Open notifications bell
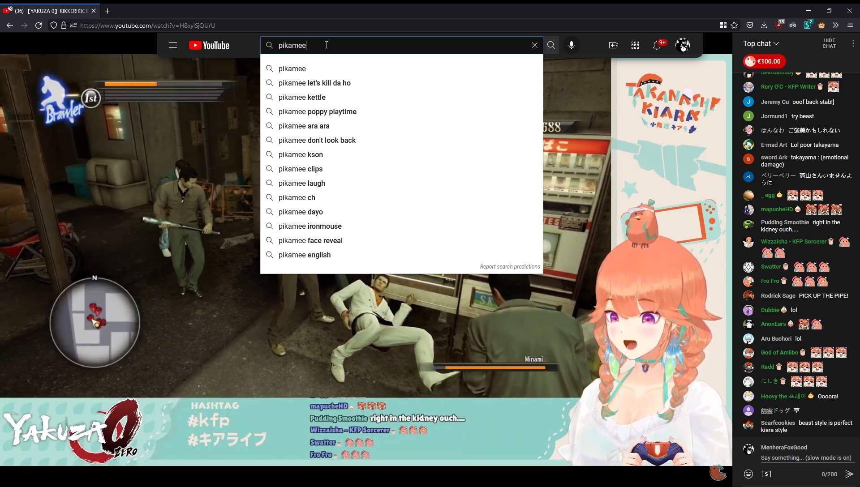Screen dimensions: 860x487 click(657, 45)
